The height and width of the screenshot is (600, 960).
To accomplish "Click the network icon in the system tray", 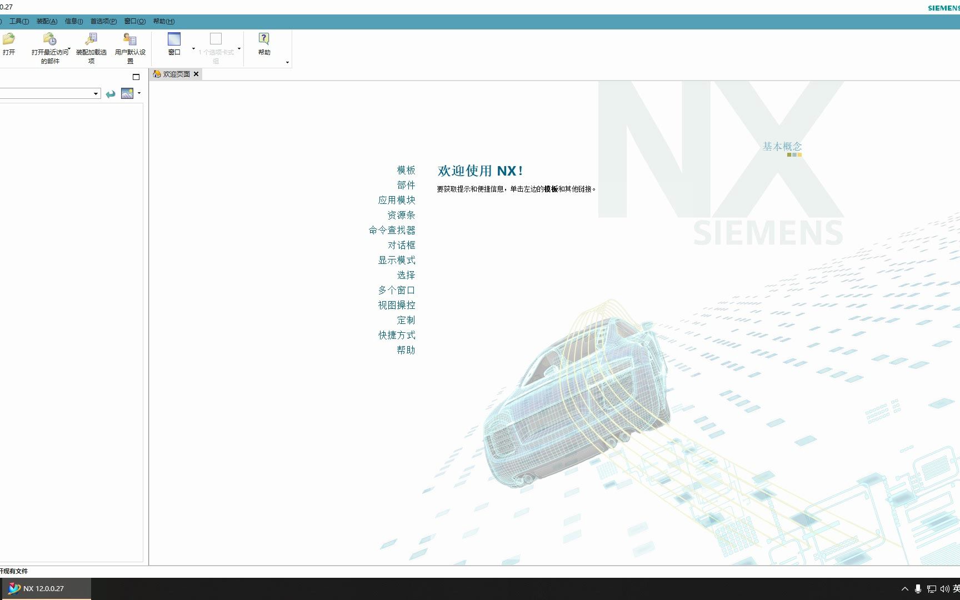I will click(932, 588).
